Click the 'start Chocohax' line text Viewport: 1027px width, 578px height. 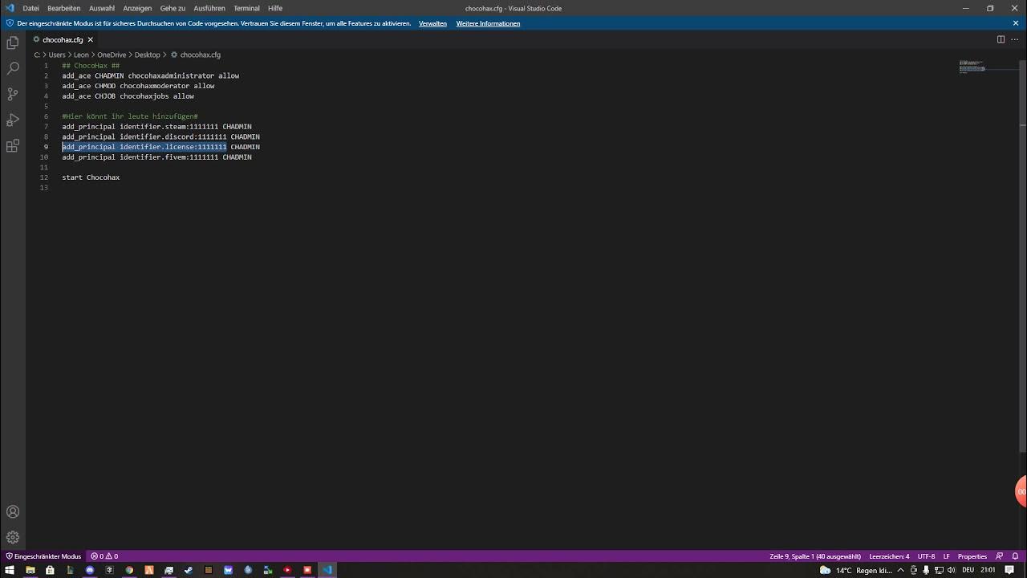[x=91, y=177]
